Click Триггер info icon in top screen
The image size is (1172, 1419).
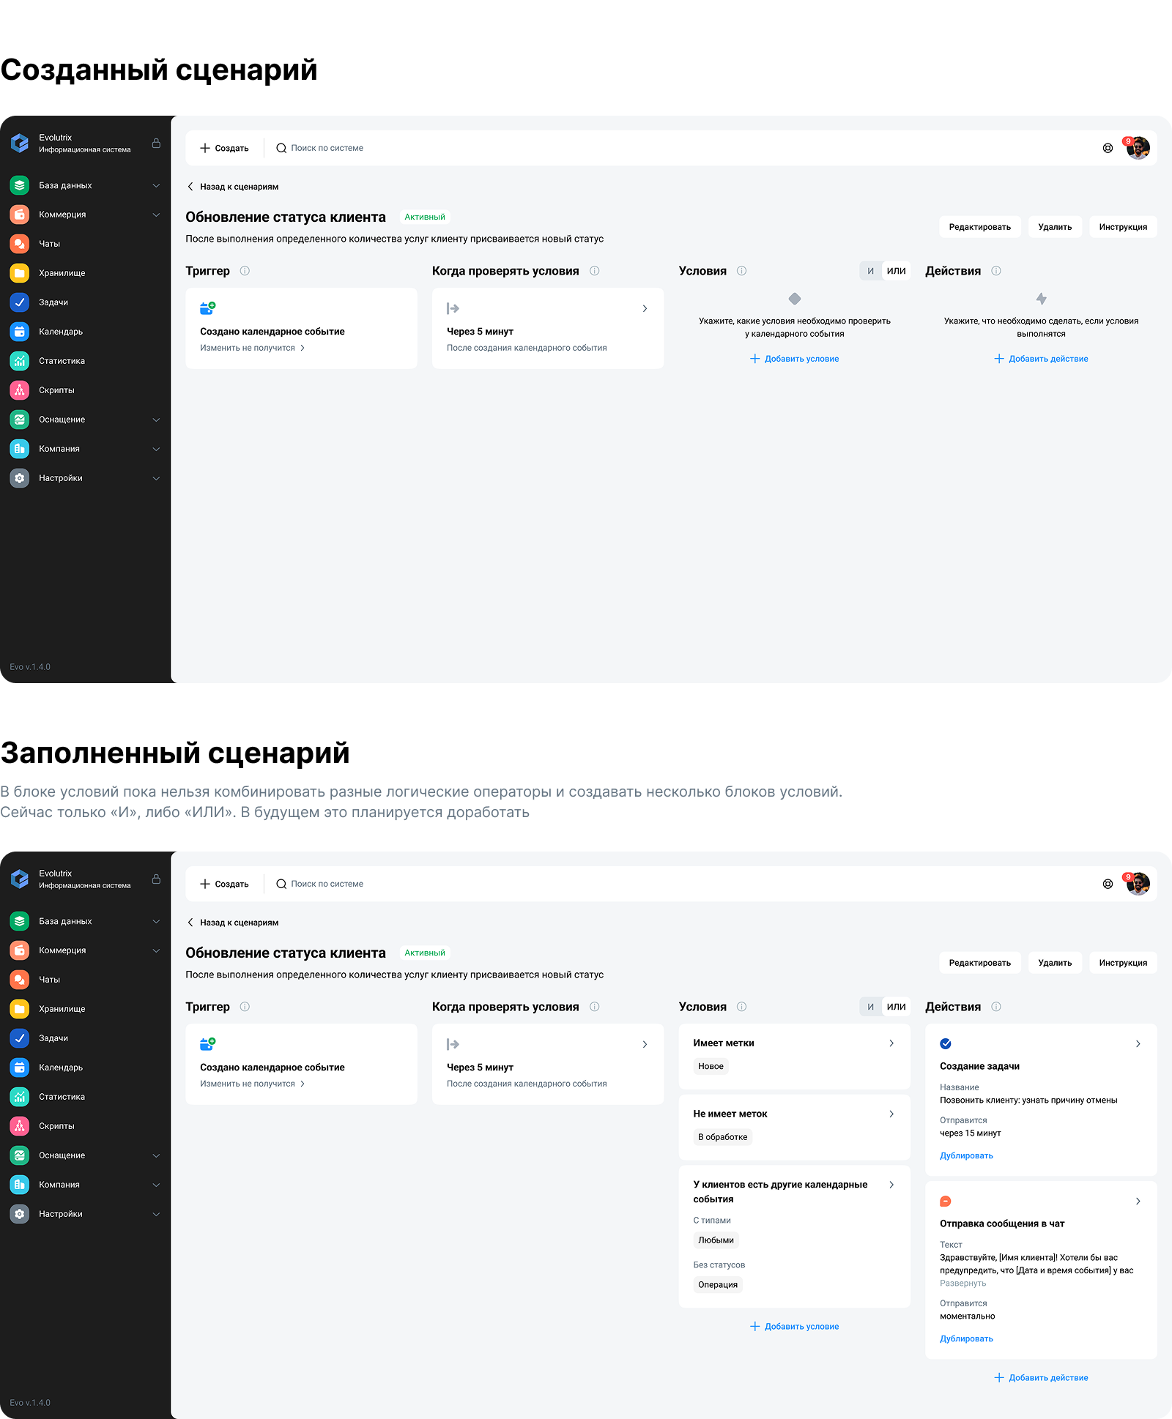(245, 271)
